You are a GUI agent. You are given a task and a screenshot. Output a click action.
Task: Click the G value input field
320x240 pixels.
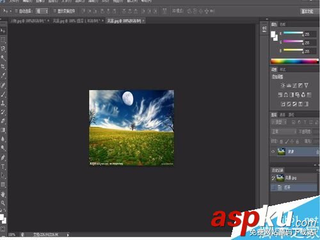pyautogui.click(x=310, y=43)
